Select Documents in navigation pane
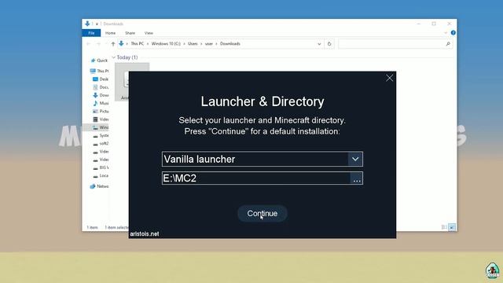 (x=101, y=87)
